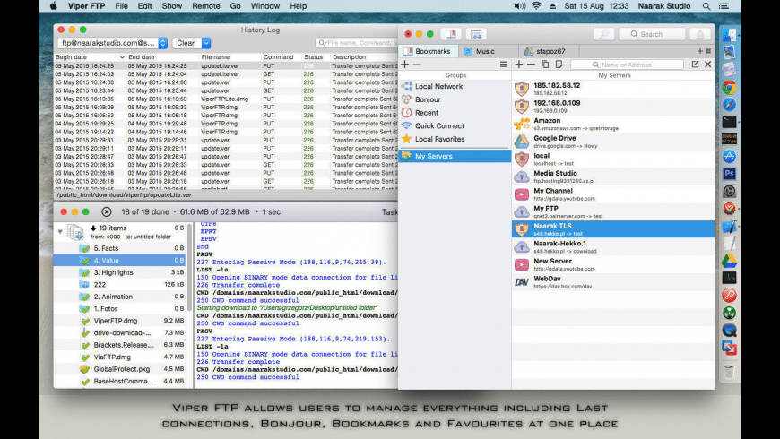Select the 5. Facts task item
Image resolution: width=780 pixels, height=439 pixels.
click(x=119, y=248)
